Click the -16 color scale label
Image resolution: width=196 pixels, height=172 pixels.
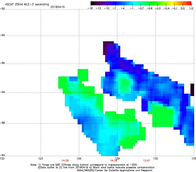(90, 8)
